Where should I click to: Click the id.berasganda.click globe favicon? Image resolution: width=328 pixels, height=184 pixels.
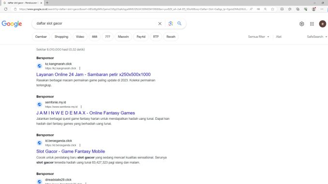39,143
